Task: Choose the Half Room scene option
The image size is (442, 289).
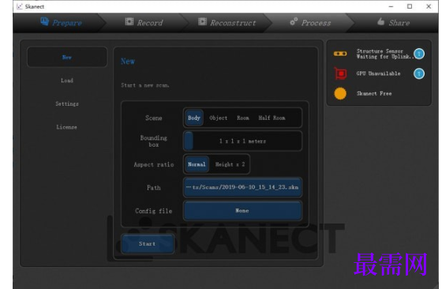Action: click(272, 118)
